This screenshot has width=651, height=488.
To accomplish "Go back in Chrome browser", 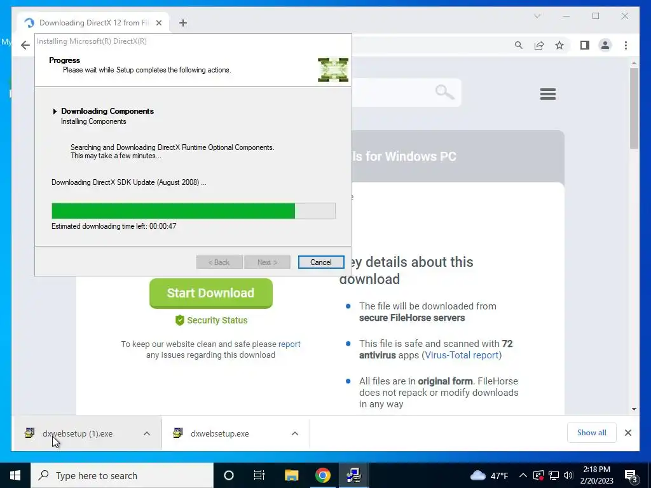I will point(25,45).
